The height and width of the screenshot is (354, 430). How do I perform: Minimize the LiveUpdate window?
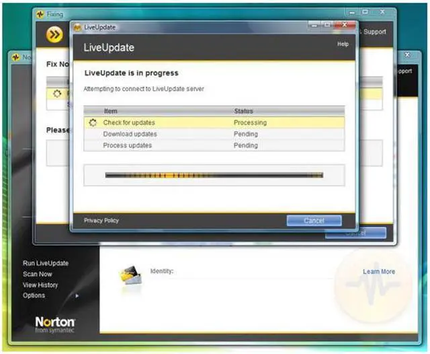click(x=314, y=25)
